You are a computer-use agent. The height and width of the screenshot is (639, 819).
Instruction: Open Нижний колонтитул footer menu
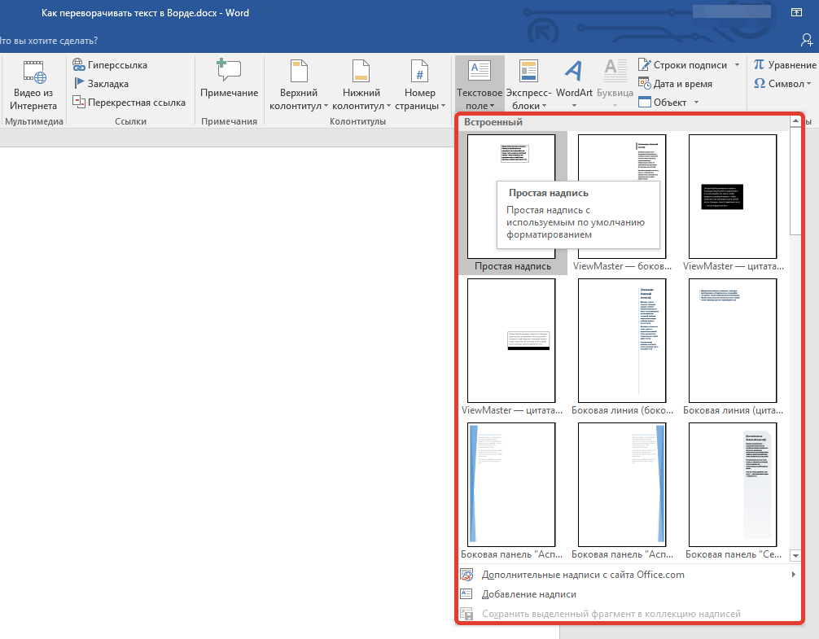tap(361, 85)
